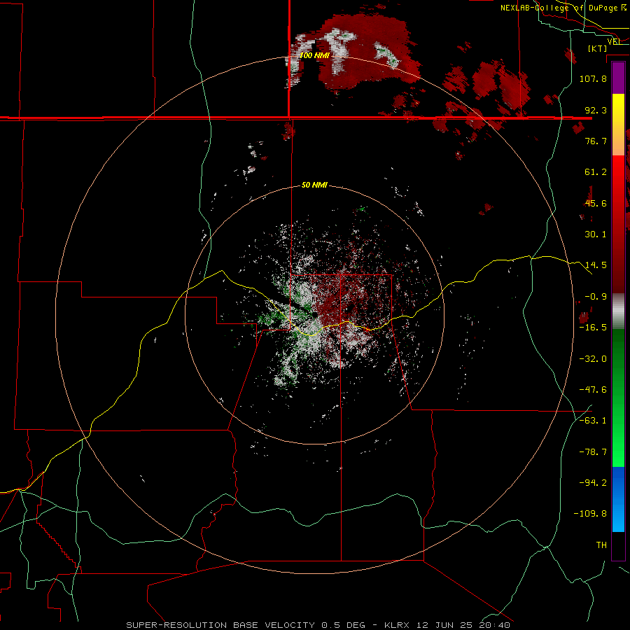
Task: Click the blue segment of the color bar
Action: click(x=618, y=499)
